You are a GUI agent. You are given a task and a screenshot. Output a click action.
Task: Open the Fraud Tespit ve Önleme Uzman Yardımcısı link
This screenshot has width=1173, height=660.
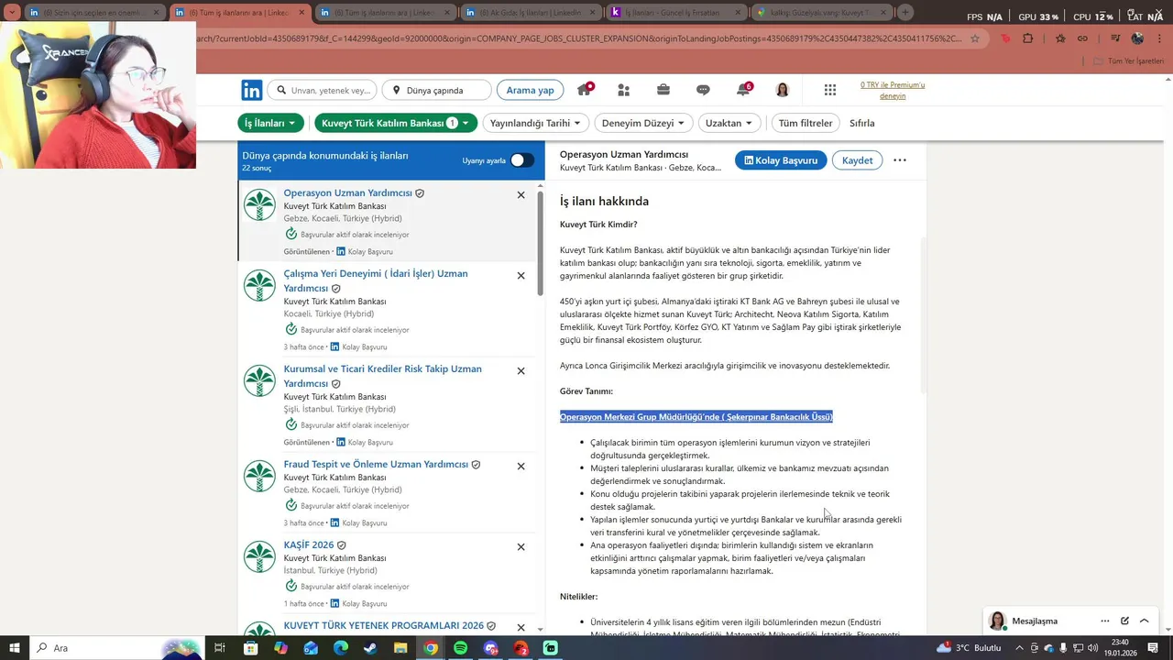pyautogui.click(x=376, y=465)
